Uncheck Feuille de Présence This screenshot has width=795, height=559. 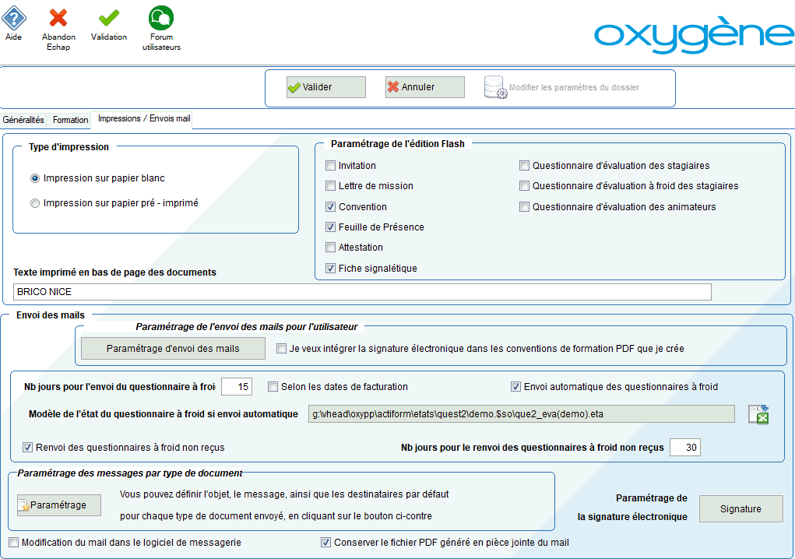click(331, 227)
